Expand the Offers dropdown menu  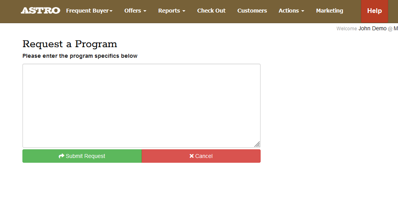click(x=135, y=11)
